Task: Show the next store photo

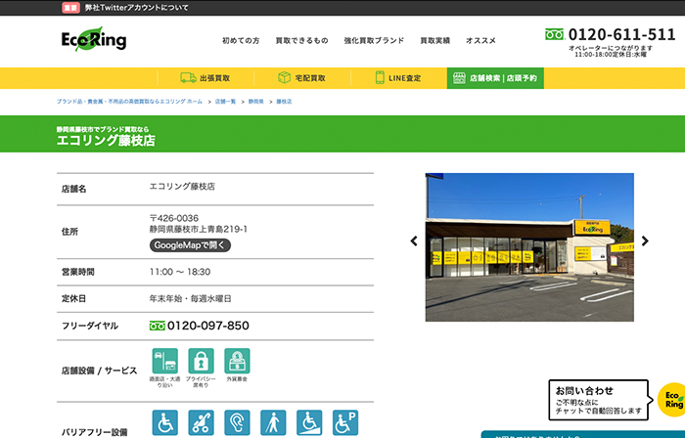Action: click(x=645, y=241)
